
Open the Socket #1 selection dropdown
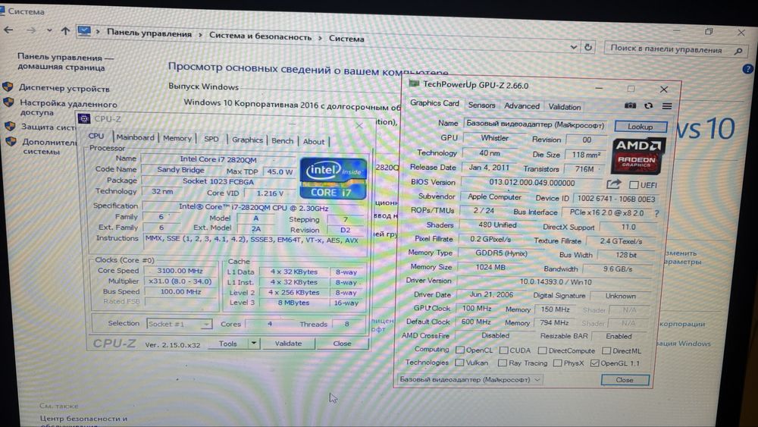[179, 324]
